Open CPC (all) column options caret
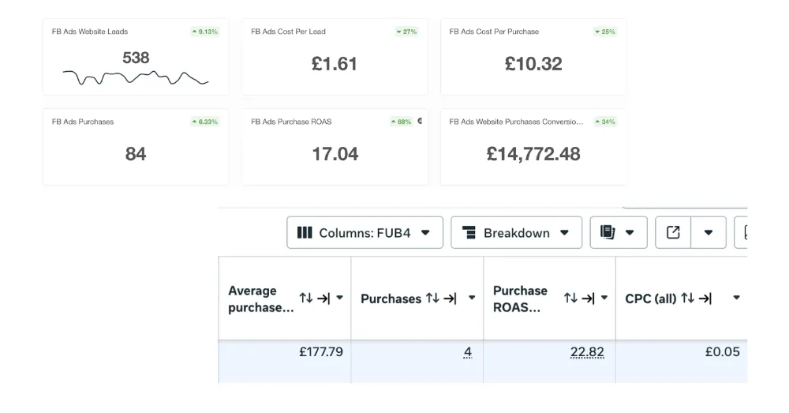The image size is (789, 413). pos(736,298)
